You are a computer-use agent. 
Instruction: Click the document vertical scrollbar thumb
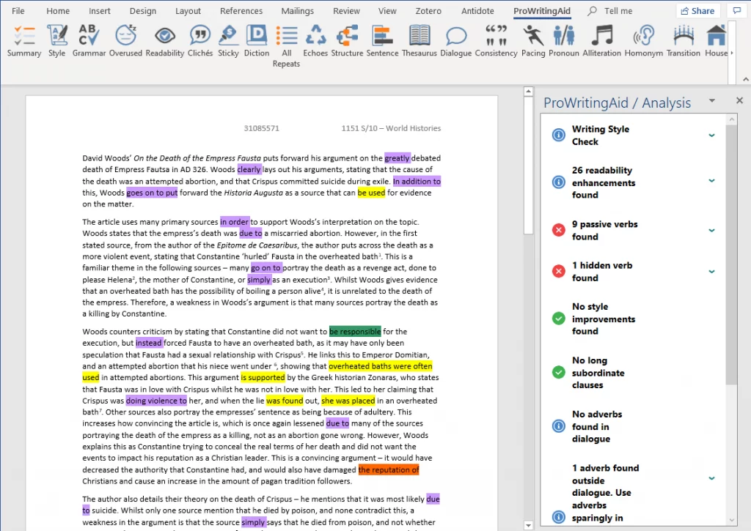click(x=528, y=165)
